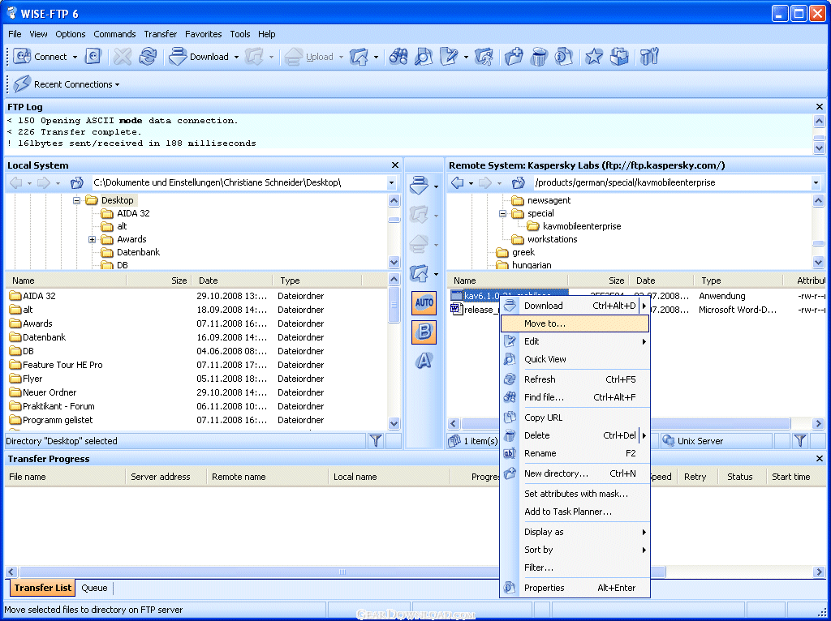Choose Set attributes with mask... in the context menu

pos(575,494)
